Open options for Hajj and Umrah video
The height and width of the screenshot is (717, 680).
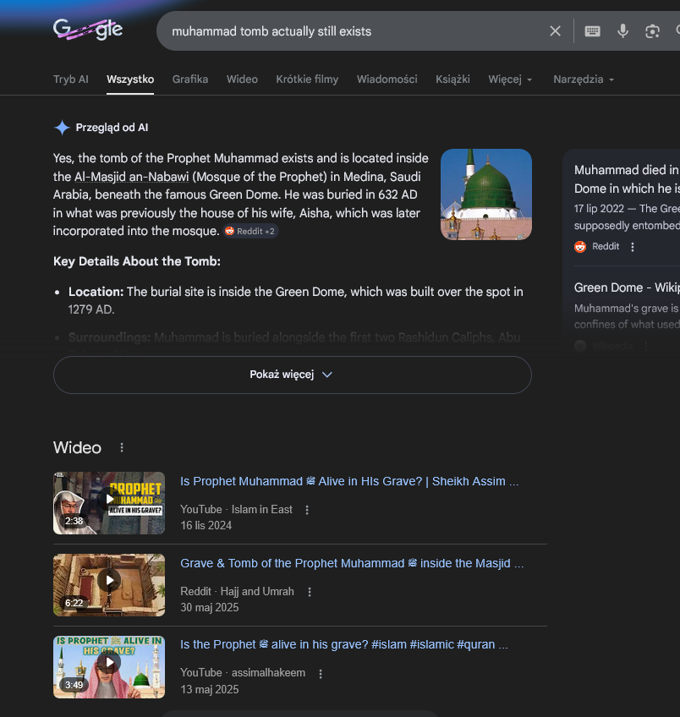coord(310,592)
